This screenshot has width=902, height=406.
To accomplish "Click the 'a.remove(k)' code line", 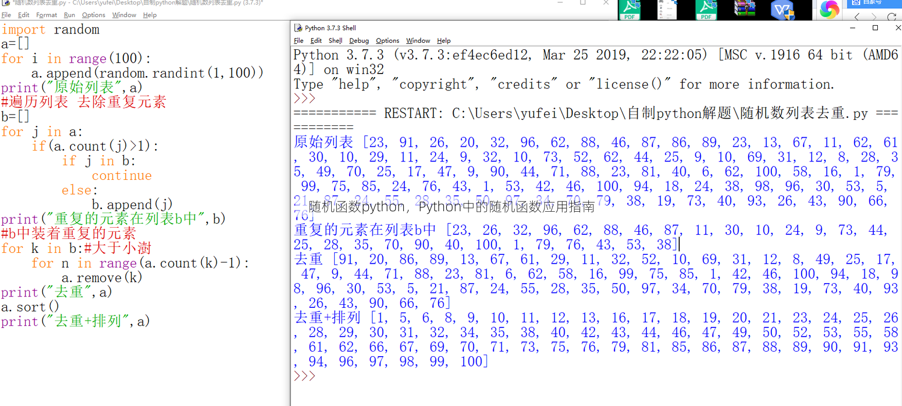I will coord(102,278).
